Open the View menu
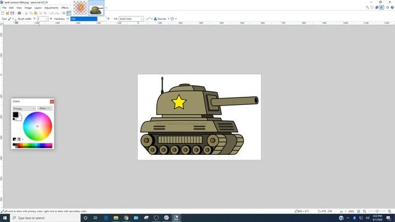 tap(19, 8)
